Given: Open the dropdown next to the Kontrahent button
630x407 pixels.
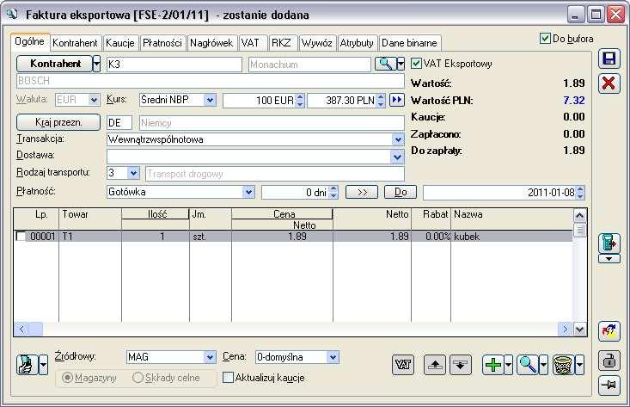Looking at the screenshot, I should tap(96, 64).
